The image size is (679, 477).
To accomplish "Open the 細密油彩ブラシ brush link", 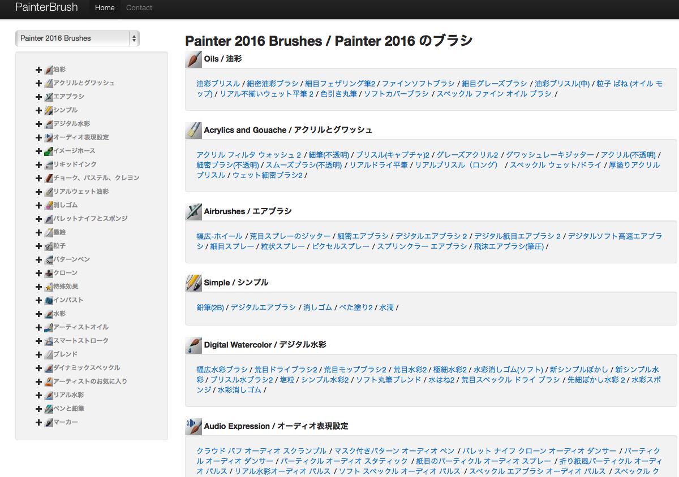I will tap(273, 84).
